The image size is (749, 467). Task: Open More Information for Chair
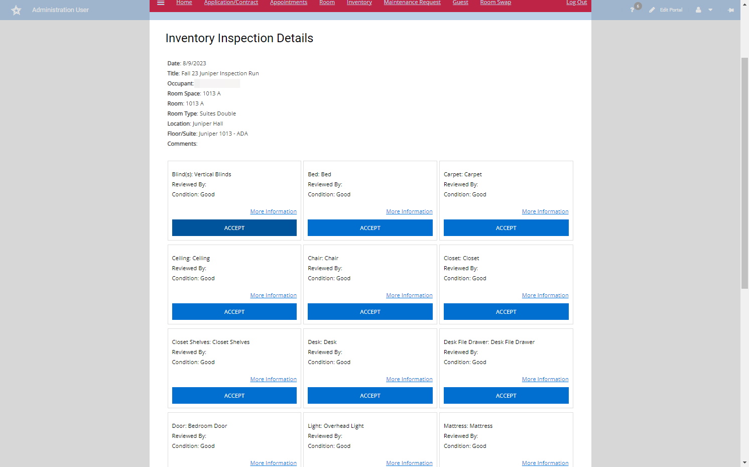pyautogui.click(x=409, y=295)
